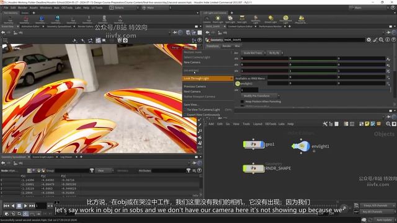The height and width of the screenshot is (223, 397).
Task: Open network editor wrench tools icon
Action: pos(325,124)
